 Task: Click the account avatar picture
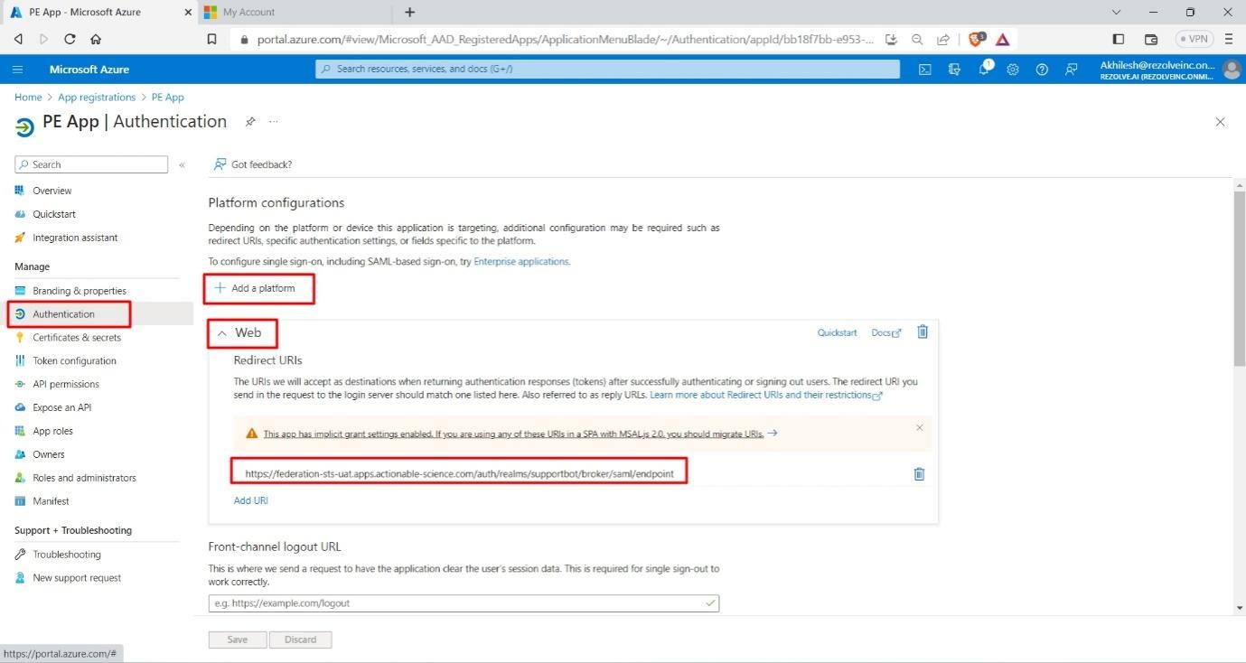(x=1232, y=70)
